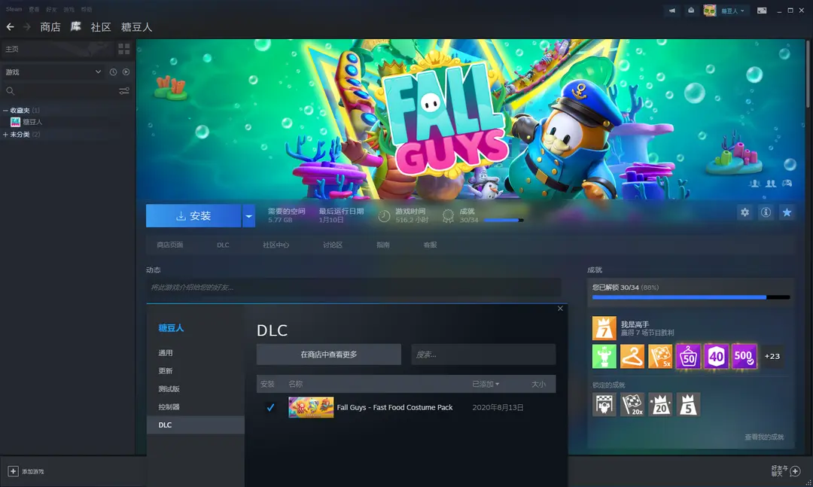Click the orange hanger achievement icon
Viewport: 813px width, 487px height.
coord(632,356)
